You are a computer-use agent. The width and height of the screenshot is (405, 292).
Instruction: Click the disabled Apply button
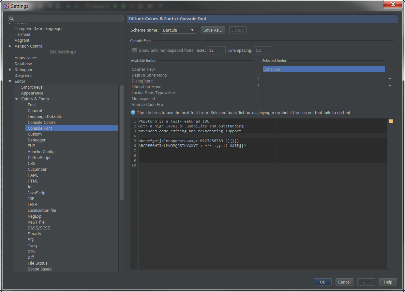[366, 282]
